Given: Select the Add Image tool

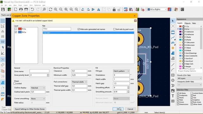Looking at the screenshot, I should (x=173, y=91).
